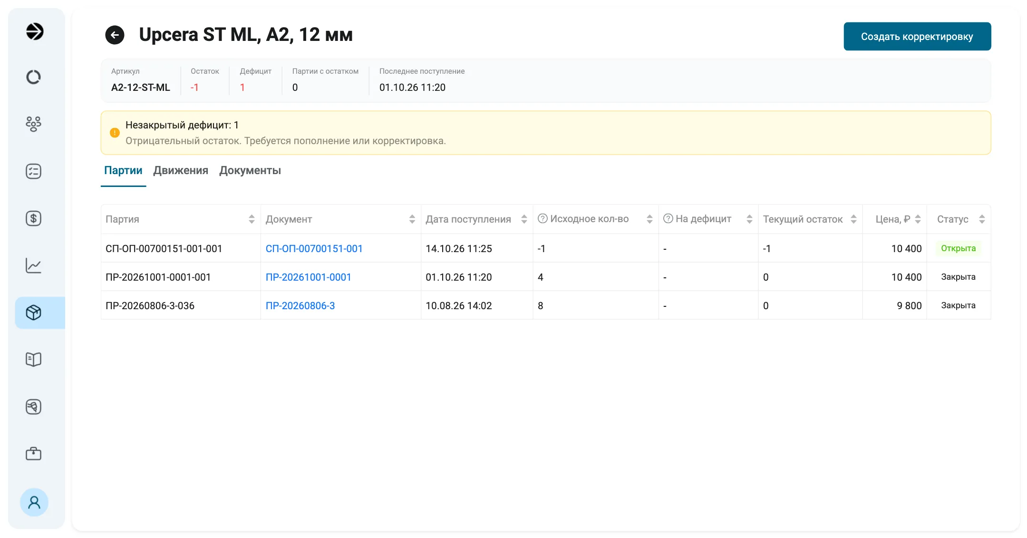This screenshot has width=1027, height=538.
Task: Sort by Цена column arrows
Action: tap(918, 219)
